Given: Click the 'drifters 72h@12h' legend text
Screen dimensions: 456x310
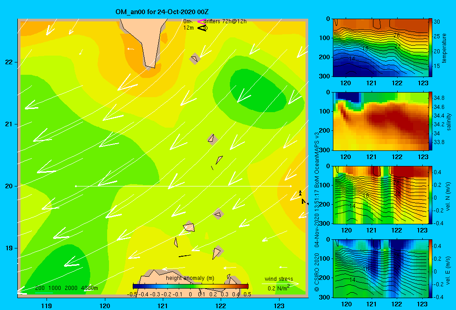Looking at the screenshot, I should coord(225,21).
